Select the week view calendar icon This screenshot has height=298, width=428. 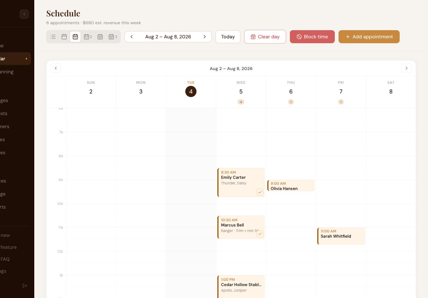[x=75, y=37]
